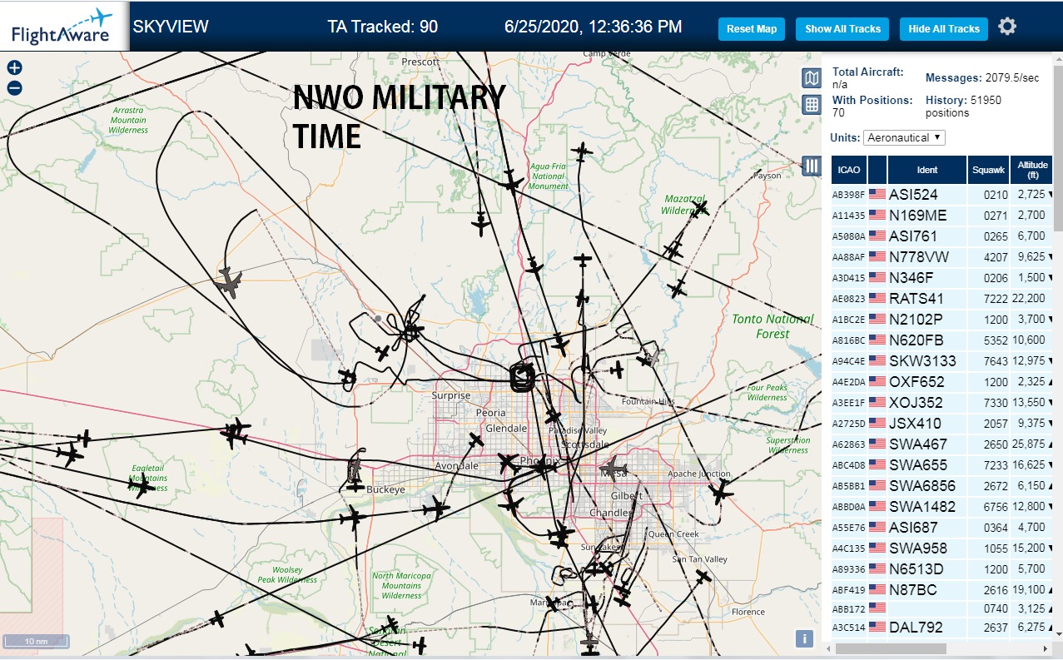Click the map info icon
1063x660 pixels.
click(804, 638)
